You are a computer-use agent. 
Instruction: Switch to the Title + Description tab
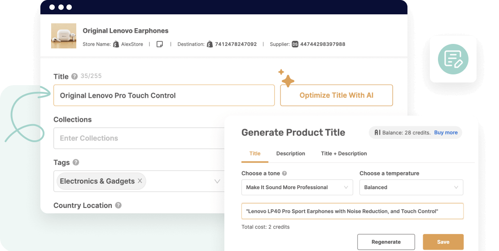[344, 153]
